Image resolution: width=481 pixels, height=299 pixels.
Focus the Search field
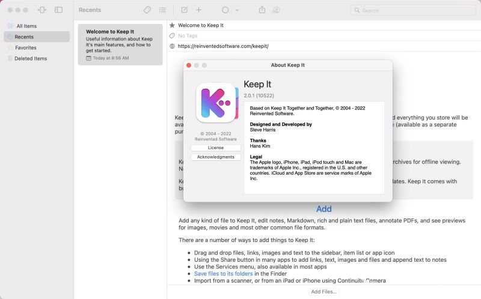(x=413, y=10)
